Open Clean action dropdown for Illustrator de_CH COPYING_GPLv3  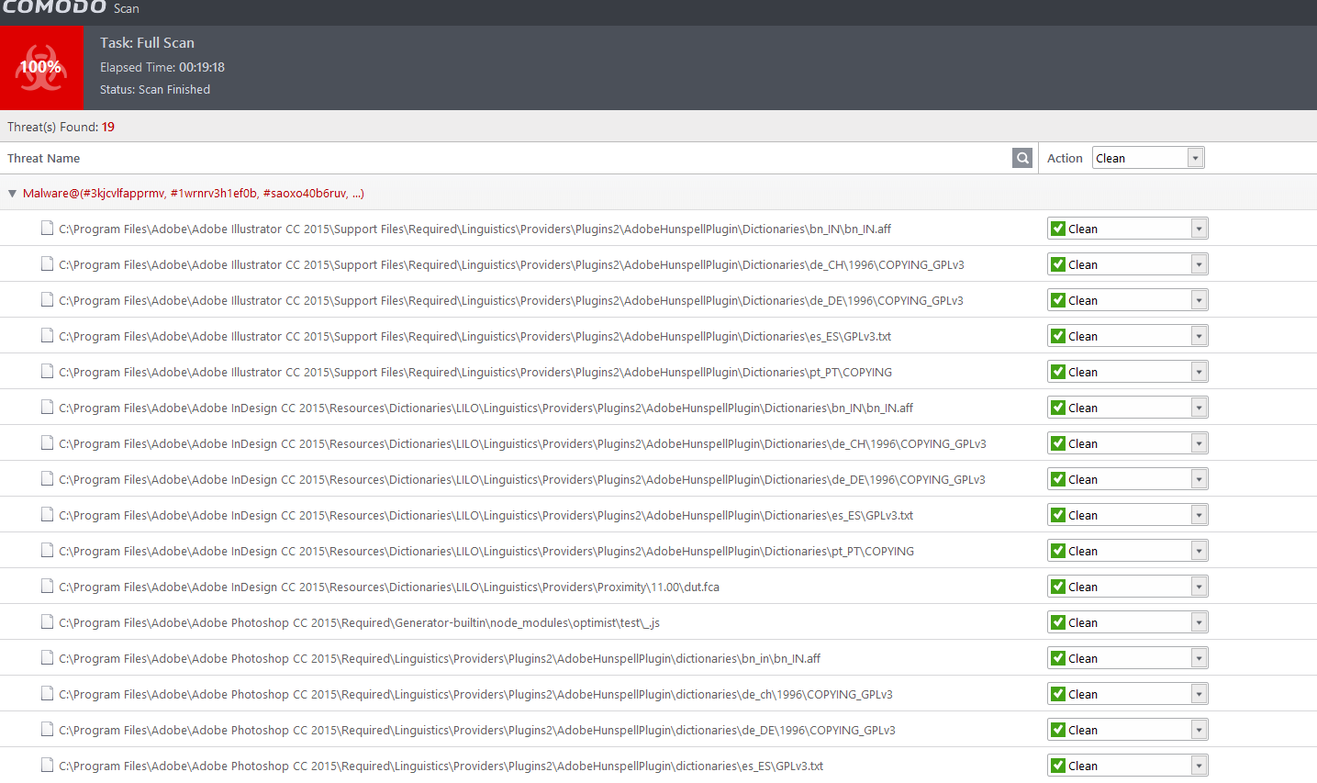[x=1128, y=264]
